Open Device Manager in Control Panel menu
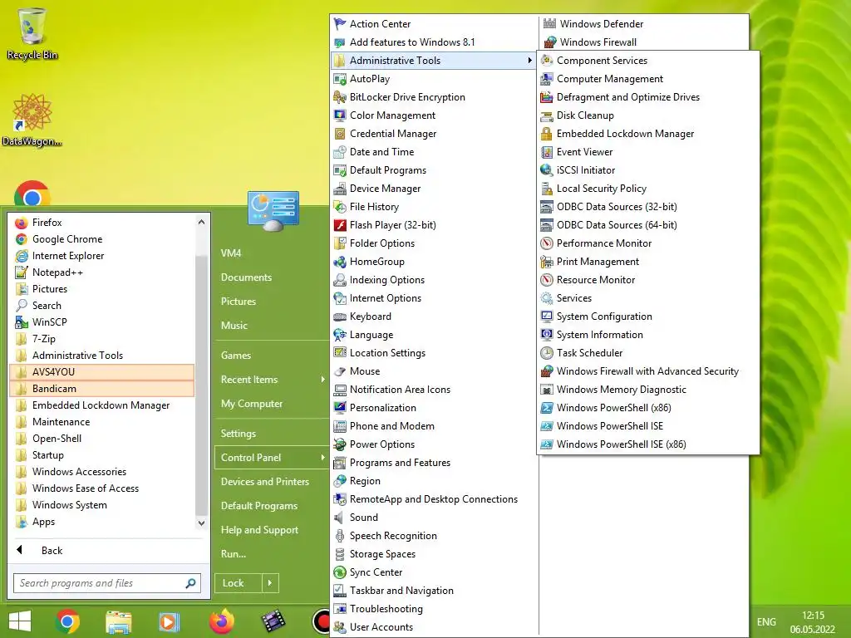This screenshot has width=851, height=638. coord(434,189)
